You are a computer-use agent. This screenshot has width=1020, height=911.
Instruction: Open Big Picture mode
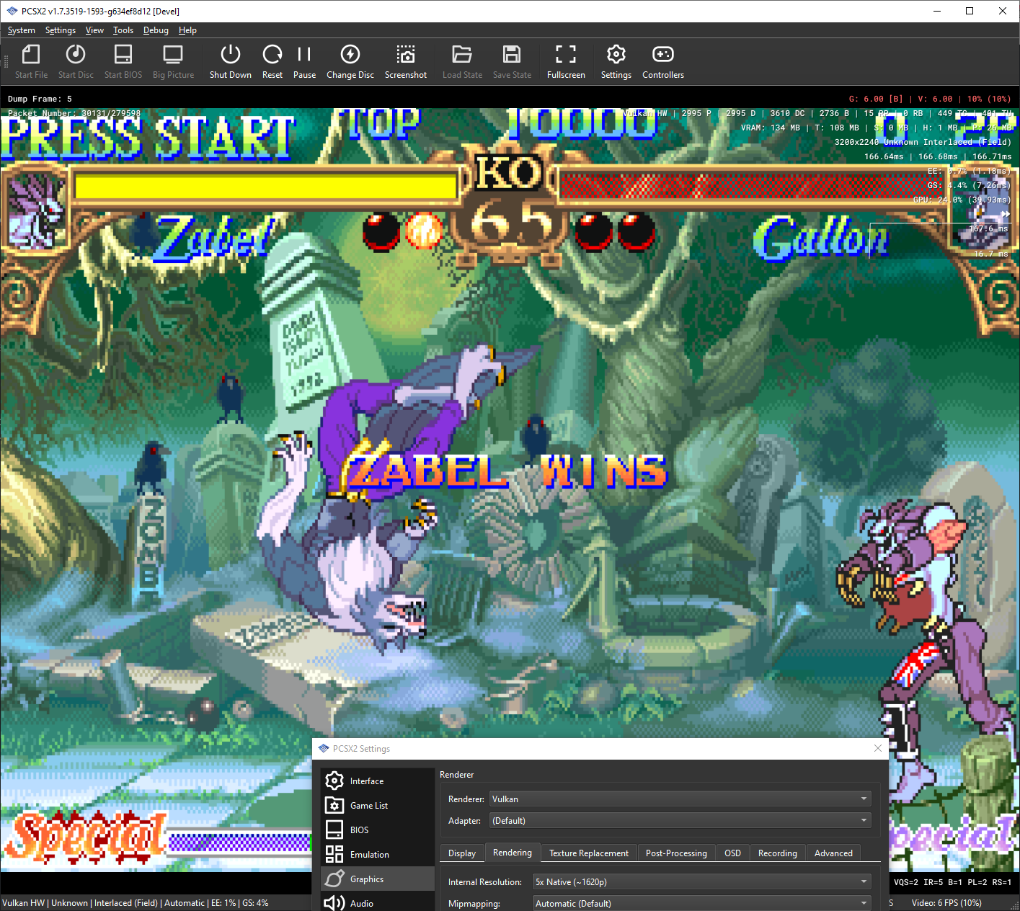[173, 62]
